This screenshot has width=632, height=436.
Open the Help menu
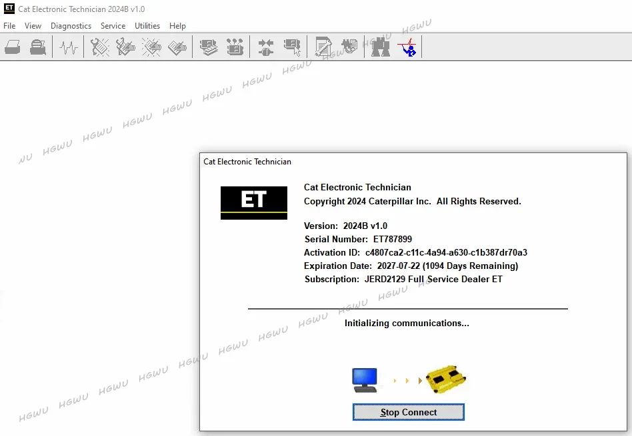(177, 26)
